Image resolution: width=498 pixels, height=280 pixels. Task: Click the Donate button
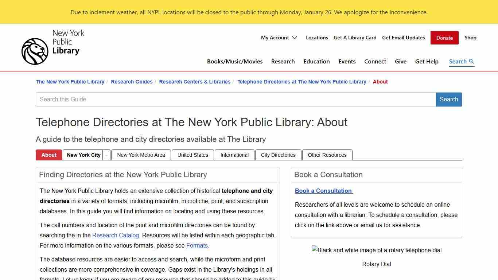click(444, 38)
